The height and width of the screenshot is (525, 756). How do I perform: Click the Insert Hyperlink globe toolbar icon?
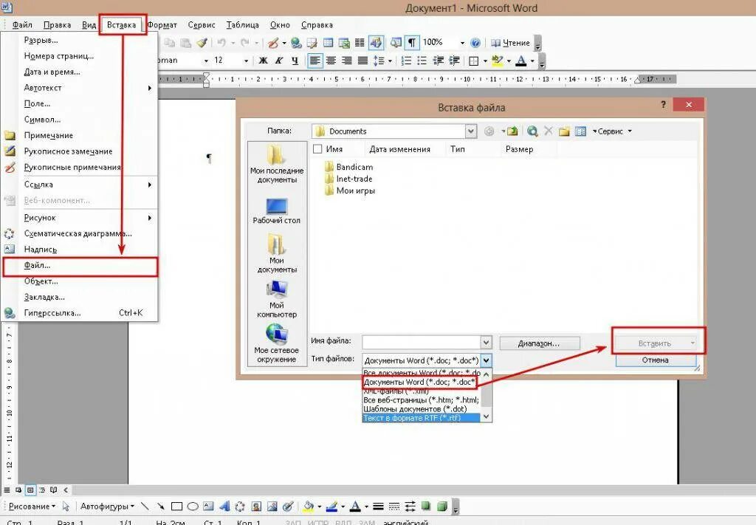pyautogui.click(x=296, y=43)
